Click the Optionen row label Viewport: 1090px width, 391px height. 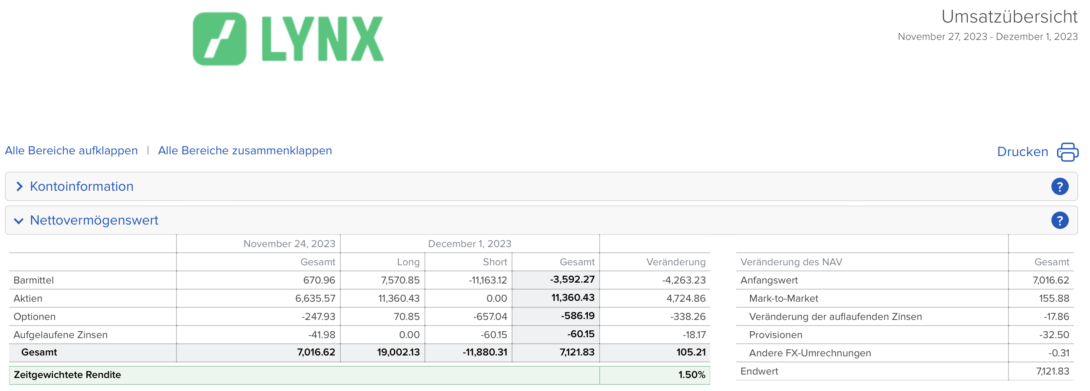[35, 317]
